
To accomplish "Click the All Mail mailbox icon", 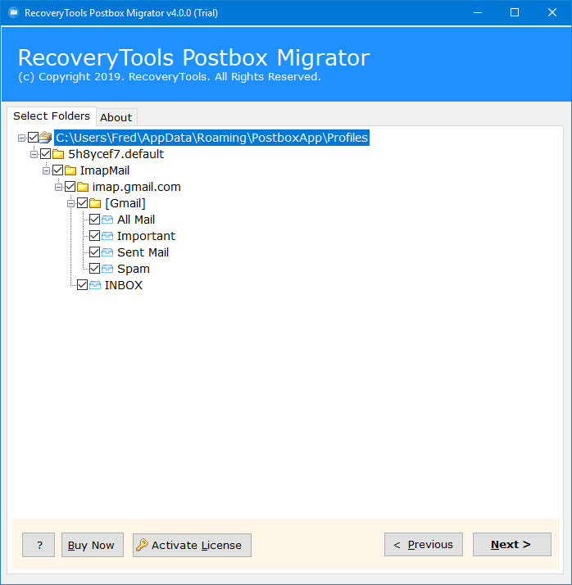I will click(107, 220).
